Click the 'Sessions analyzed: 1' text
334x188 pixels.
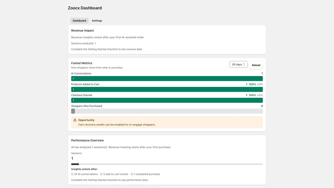83,43
